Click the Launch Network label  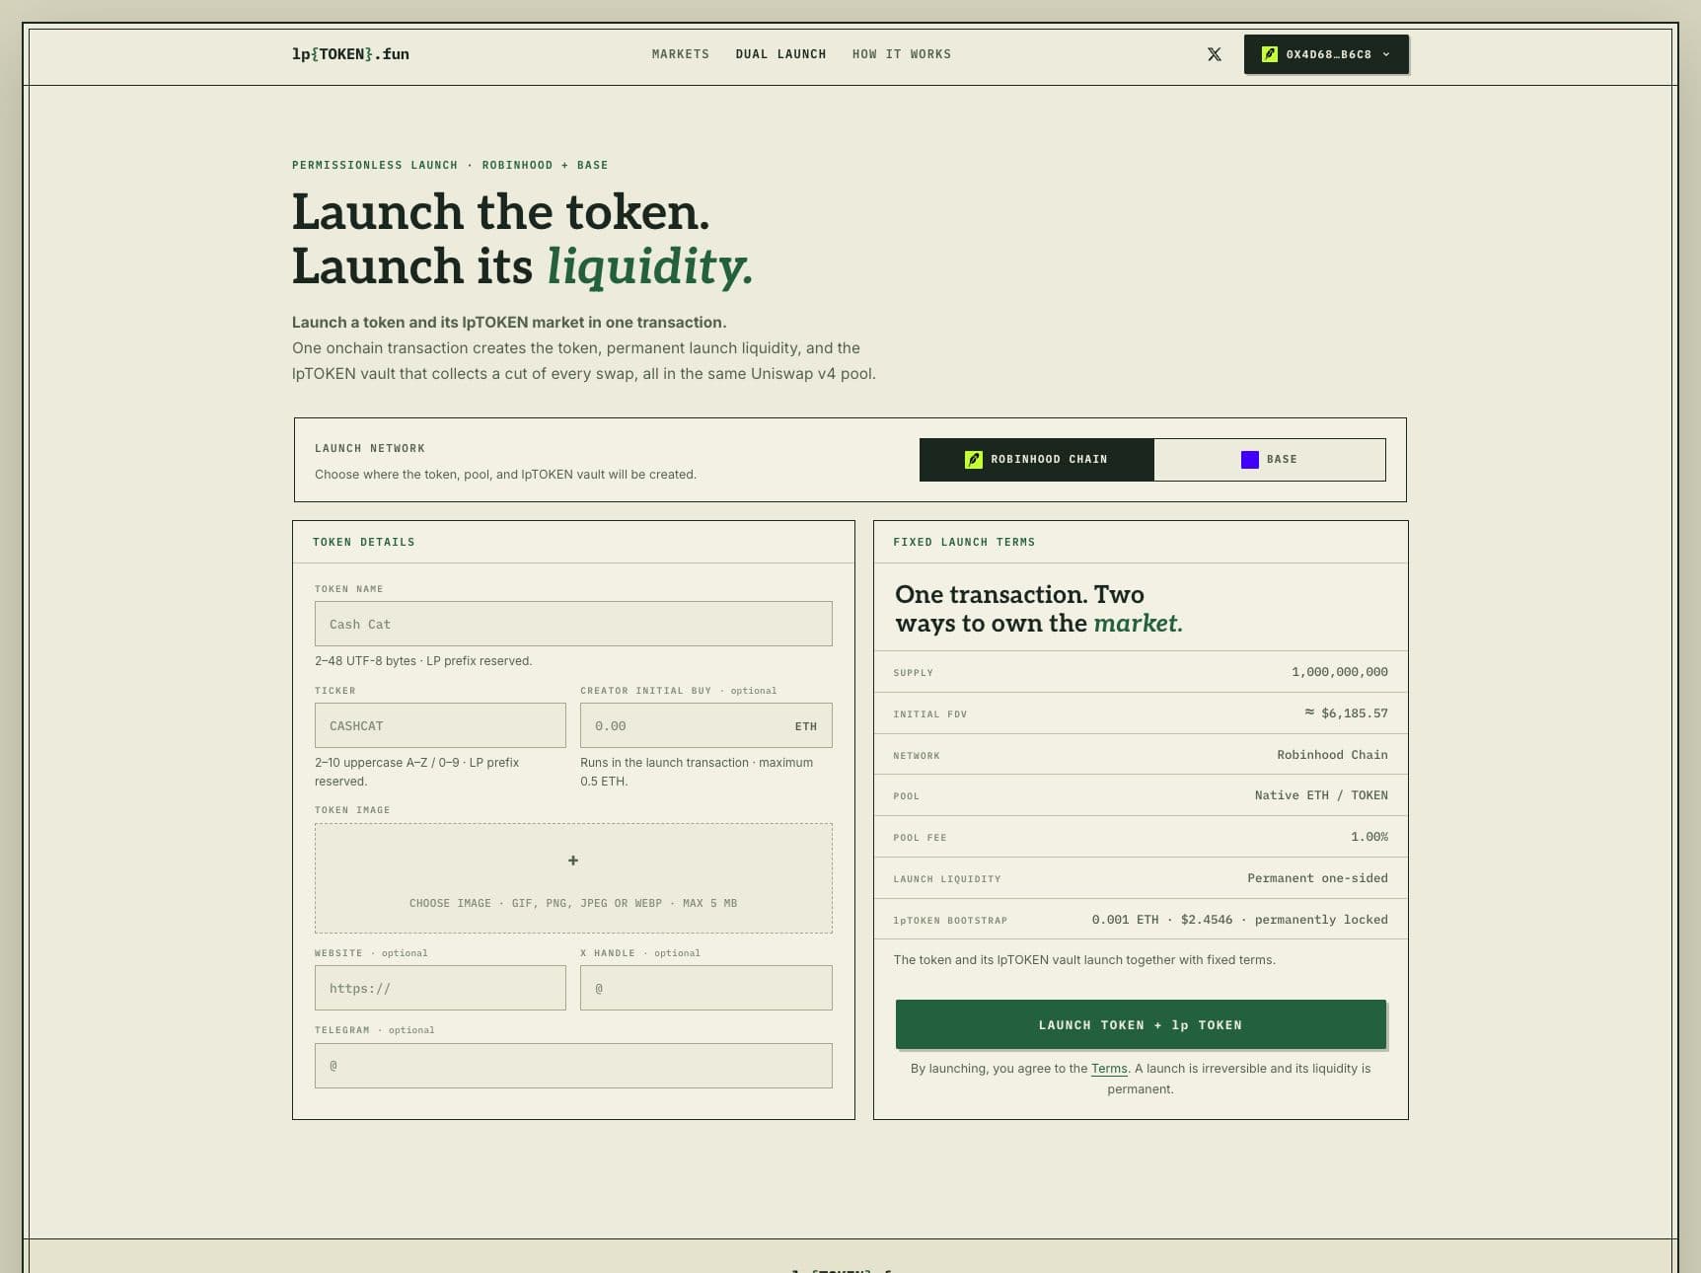[x=370, y=448]
